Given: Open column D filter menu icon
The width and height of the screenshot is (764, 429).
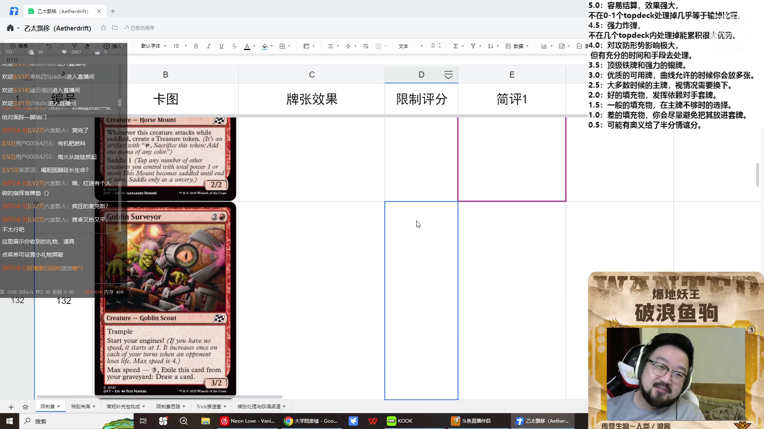Looking at the screenshot, I should click(x=448, y=75).
